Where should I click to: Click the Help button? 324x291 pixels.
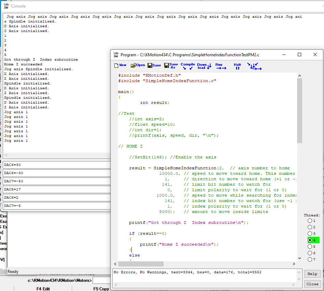click(x=312, y=274)
